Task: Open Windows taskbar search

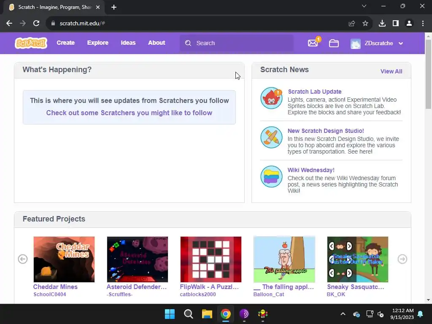Action: [189, 314]
